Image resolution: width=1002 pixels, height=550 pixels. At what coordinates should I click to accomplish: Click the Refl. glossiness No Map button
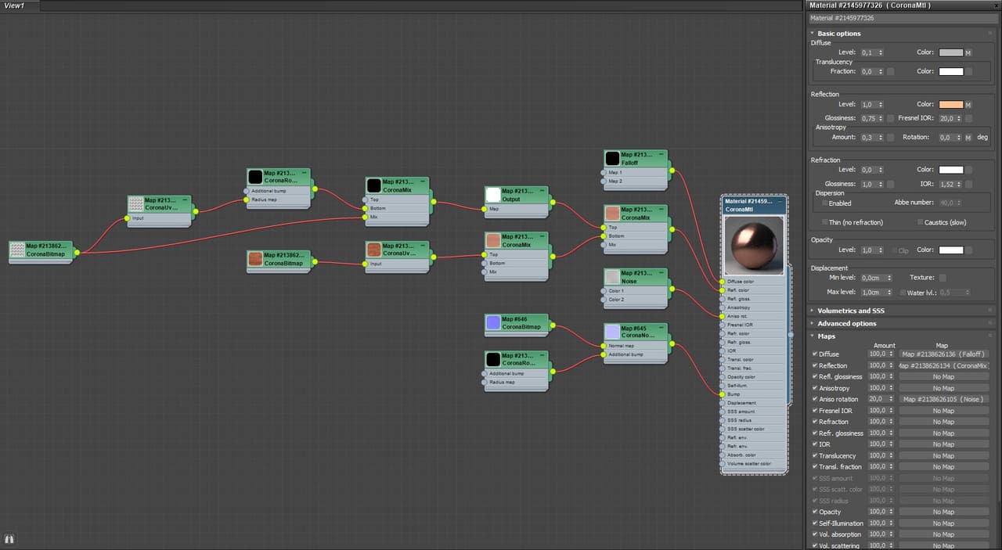pos(943,376)
